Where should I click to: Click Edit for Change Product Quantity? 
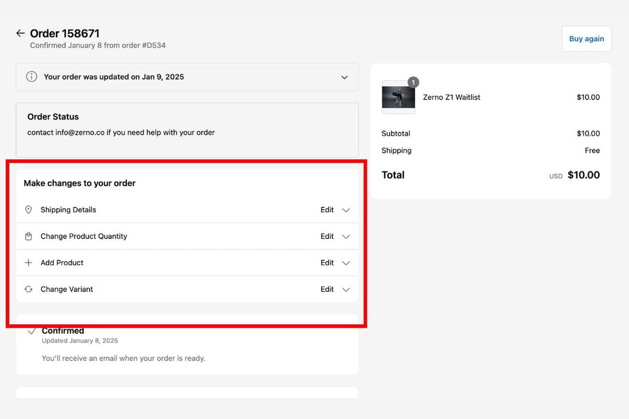tap(327, 236)
